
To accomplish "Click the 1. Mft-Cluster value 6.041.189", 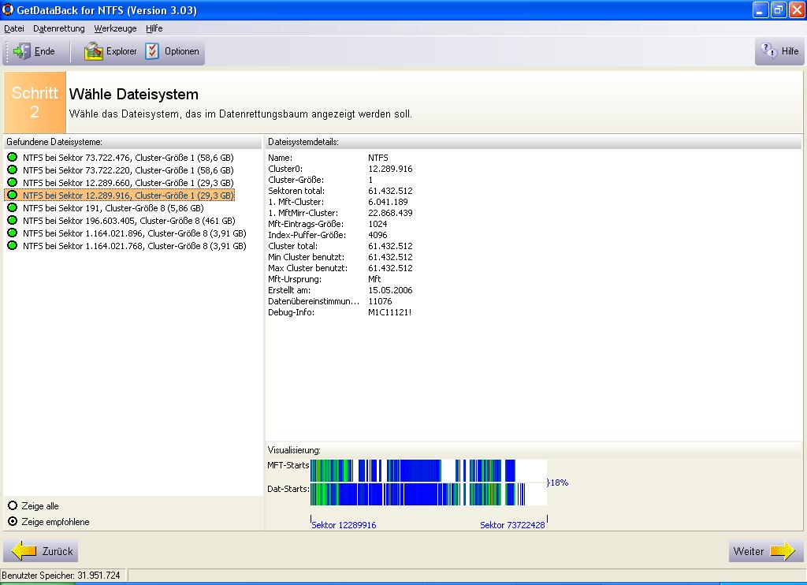I will click(x=388, y=202).
